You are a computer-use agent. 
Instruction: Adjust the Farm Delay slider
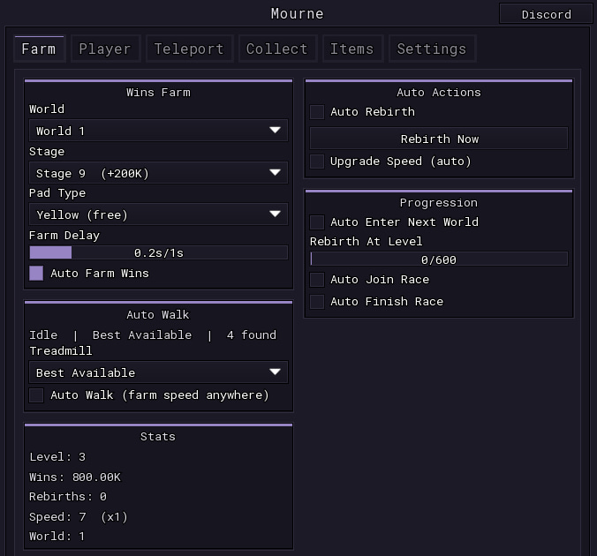pyautogui.click(x=158, y=252)
